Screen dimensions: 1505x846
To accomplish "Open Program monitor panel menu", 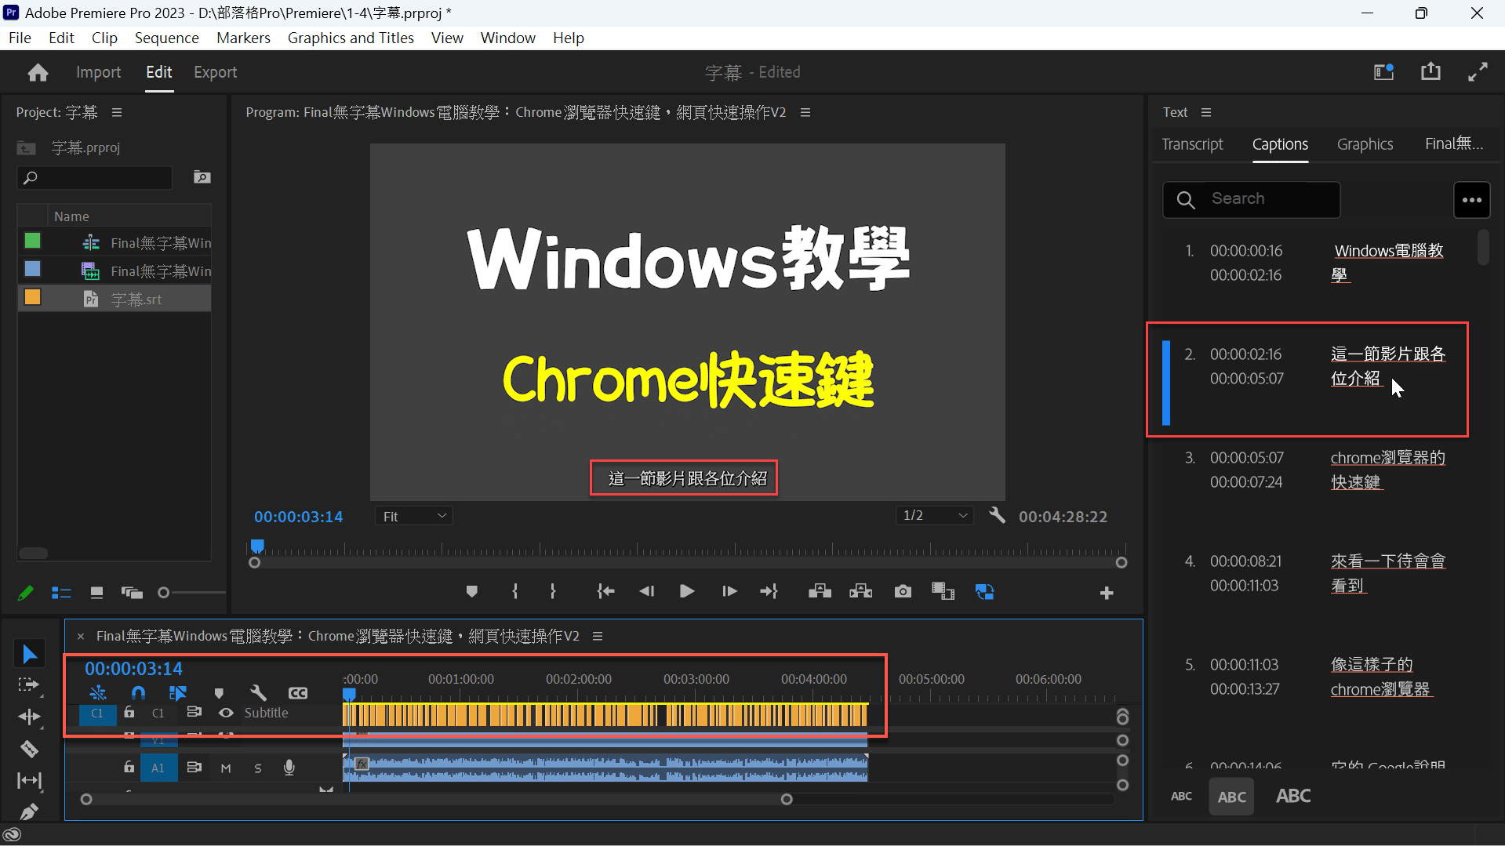I will (x=805, y=112).
